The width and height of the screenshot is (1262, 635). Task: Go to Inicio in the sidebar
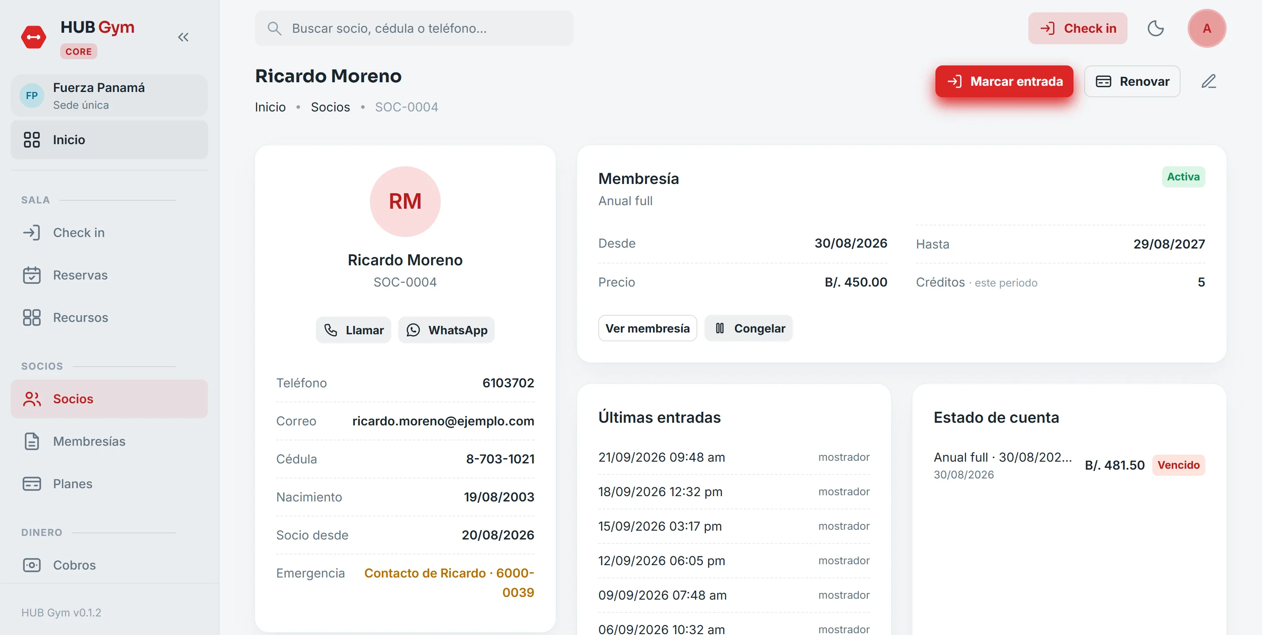pos(109,140)
